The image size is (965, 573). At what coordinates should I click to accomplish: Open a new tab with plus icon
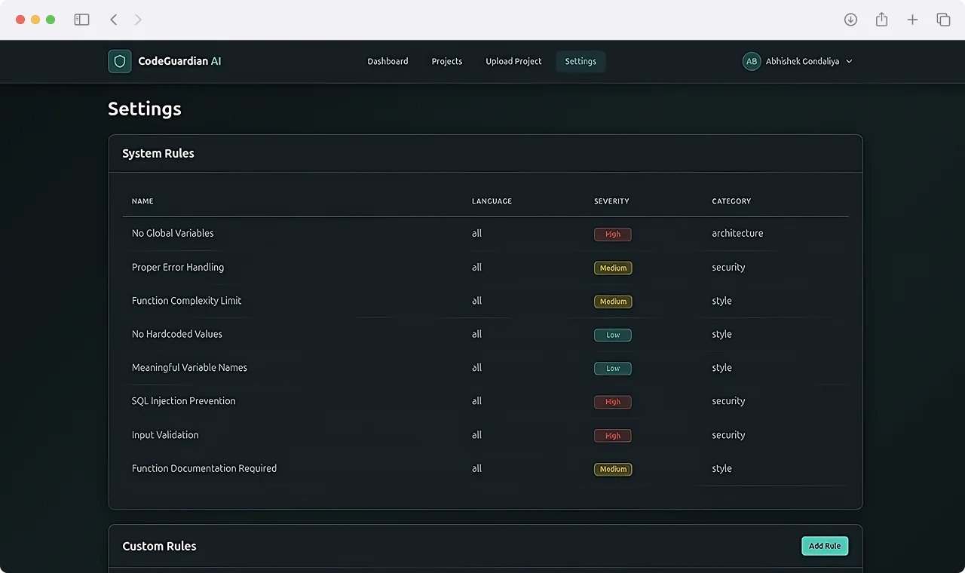tap(912, 20)
